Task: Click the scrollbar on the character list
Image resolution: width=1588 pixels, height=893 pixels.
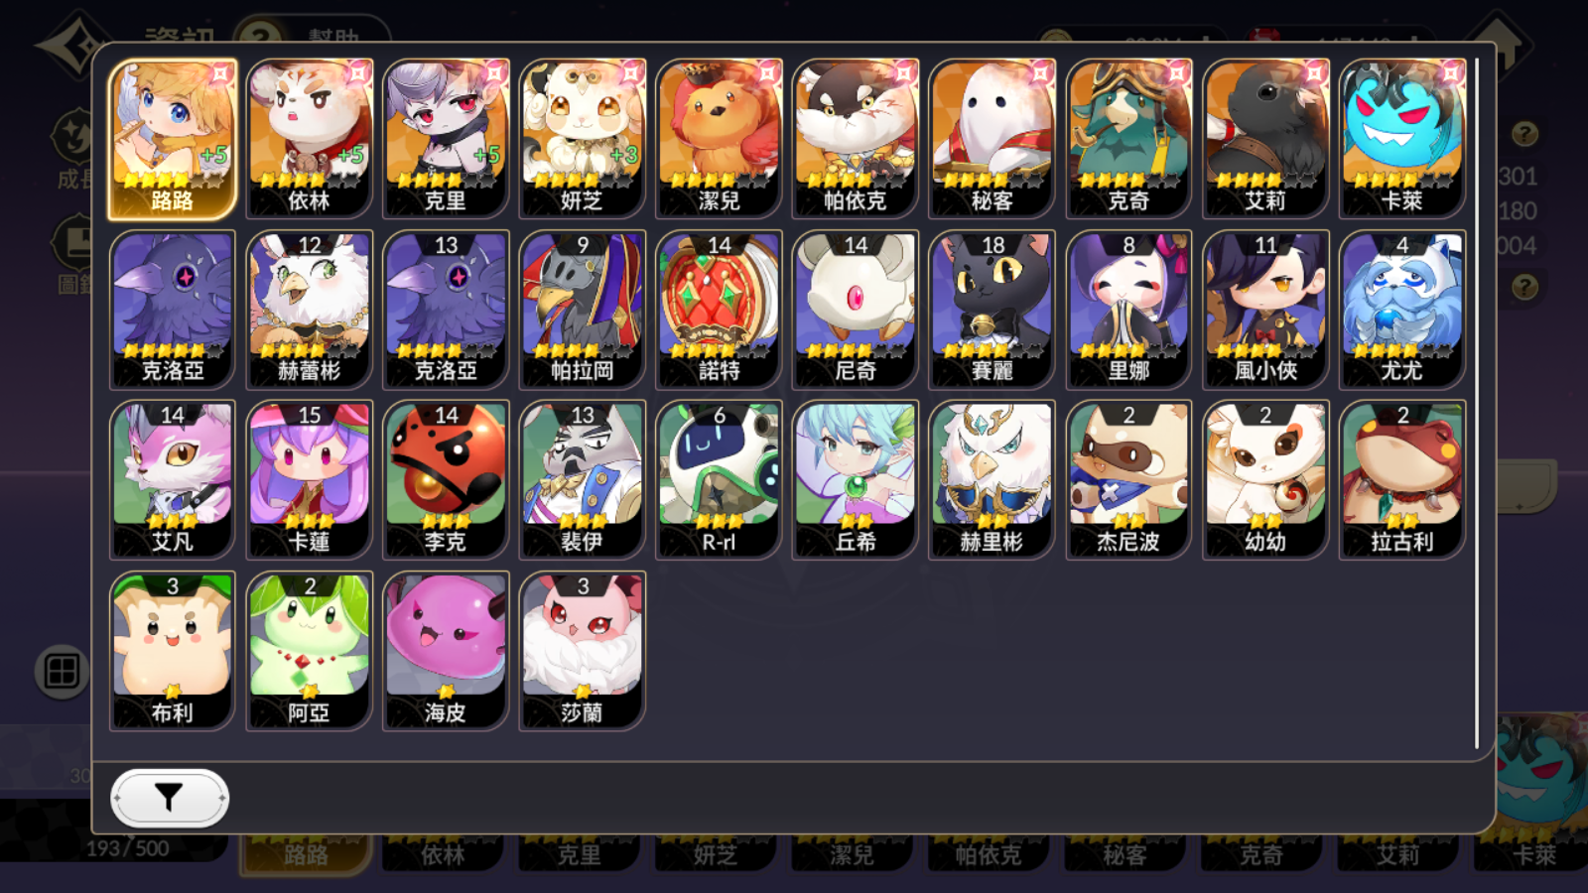Action: coord(1477,403)
